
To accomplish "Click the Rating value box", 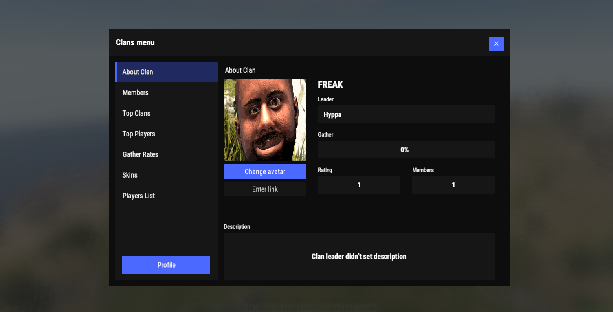I will pos(359,185).
